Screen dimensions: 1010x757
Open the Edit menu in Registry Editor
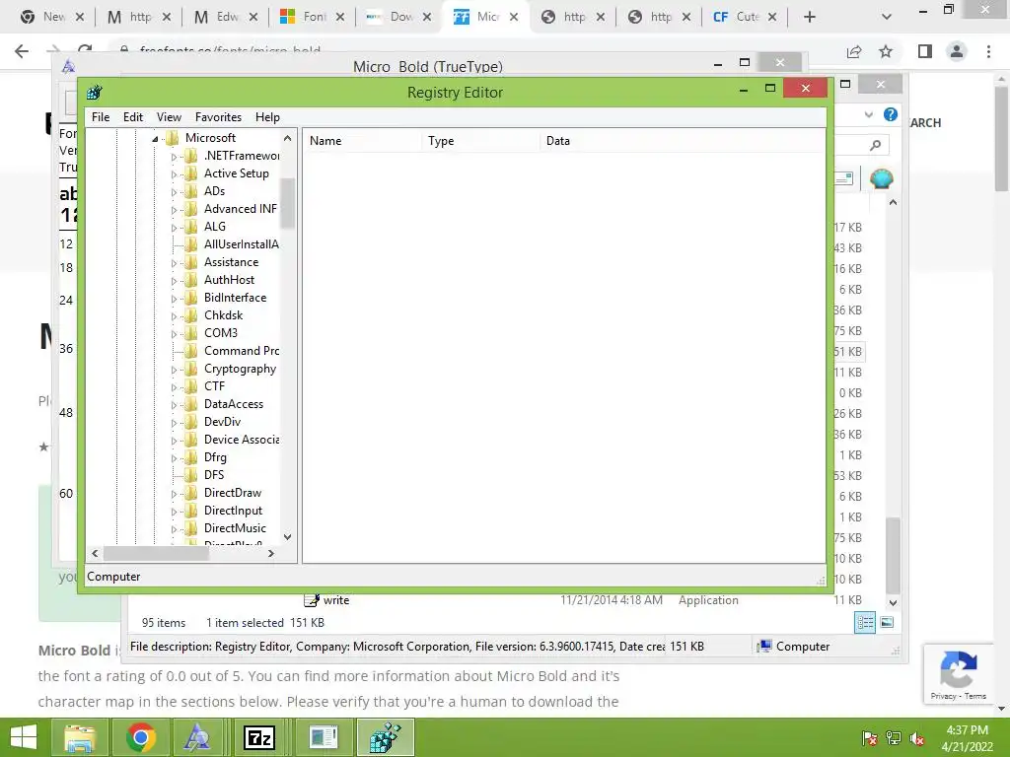pos(133,117)
